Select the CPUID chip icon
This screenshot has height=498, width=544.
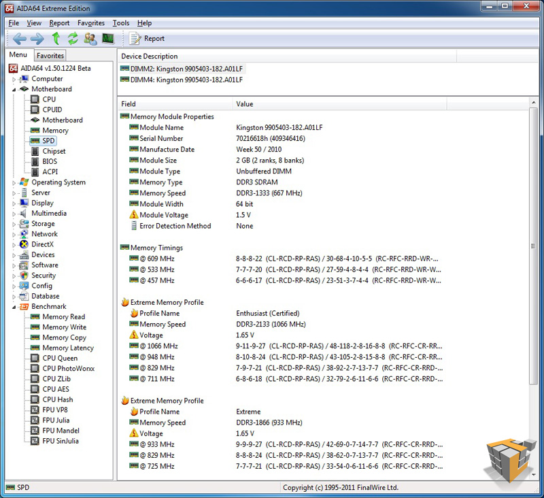click(35, 110)
